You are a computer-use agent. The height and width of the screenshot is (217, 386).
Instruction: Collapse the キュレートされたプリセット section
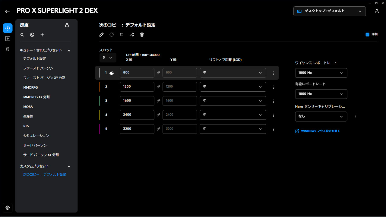69,51
